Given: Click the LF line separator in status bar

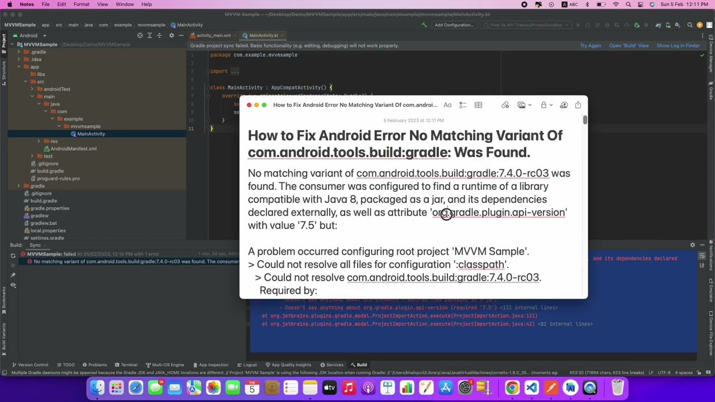Looking at the screenshot, I should point(651,373).
